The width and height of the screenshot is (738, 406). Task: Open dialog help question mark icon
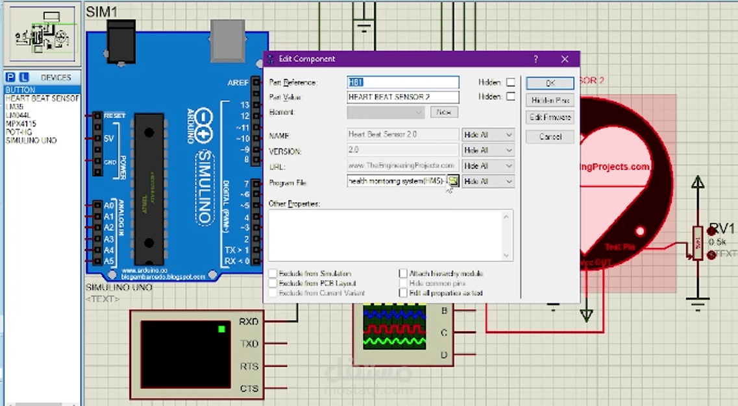coord(535,59)
